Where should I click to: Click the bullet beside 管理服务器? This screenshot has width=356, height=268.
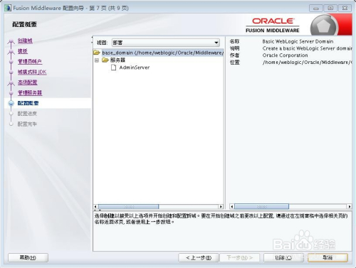[x=11, y=93]
